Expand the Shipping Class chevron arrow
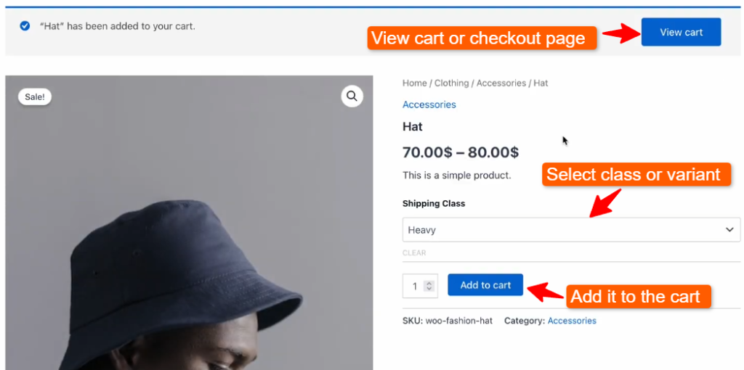The width and height of the screenshot is (744, 370). (x=729, y=230)
